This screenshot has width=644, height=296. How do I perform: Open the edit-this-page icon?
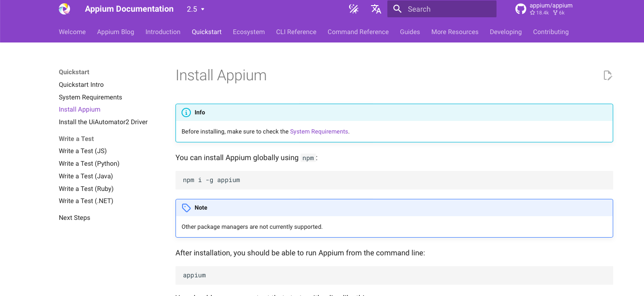[x=608, y=75]
